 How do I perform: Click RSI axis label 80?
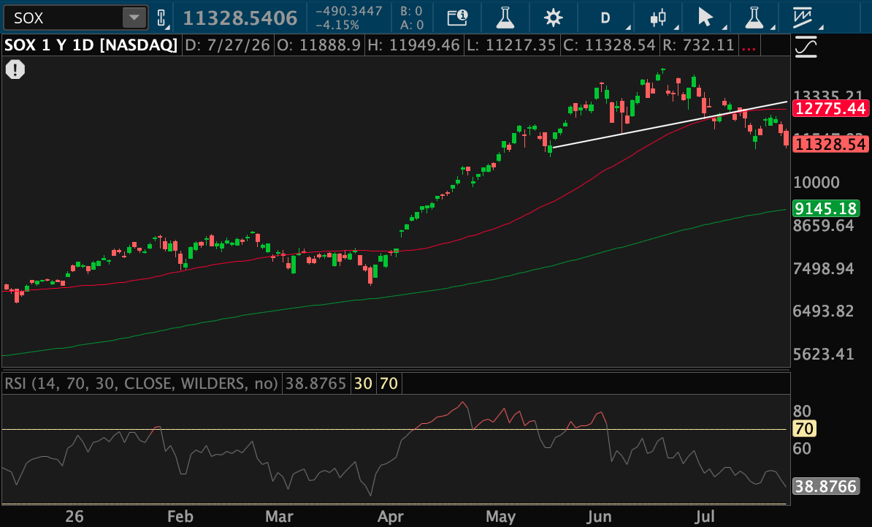click(x=802, y=412)
